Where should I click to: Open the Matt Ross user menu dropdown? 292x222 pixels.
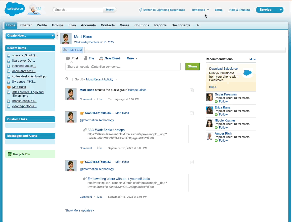208,10
